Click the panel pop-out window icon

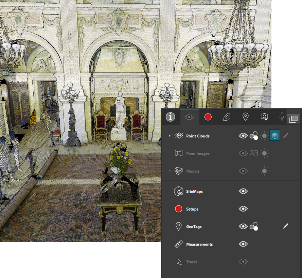[x=294, y=119]
